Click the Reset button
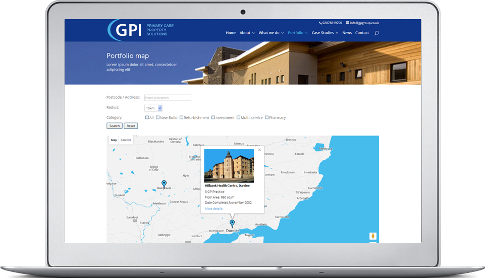 [131, 126]
